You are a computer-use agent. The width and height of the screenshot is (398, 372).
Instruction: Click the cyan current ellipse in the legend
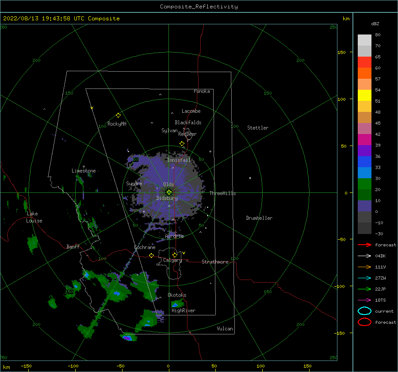point(364,311)
